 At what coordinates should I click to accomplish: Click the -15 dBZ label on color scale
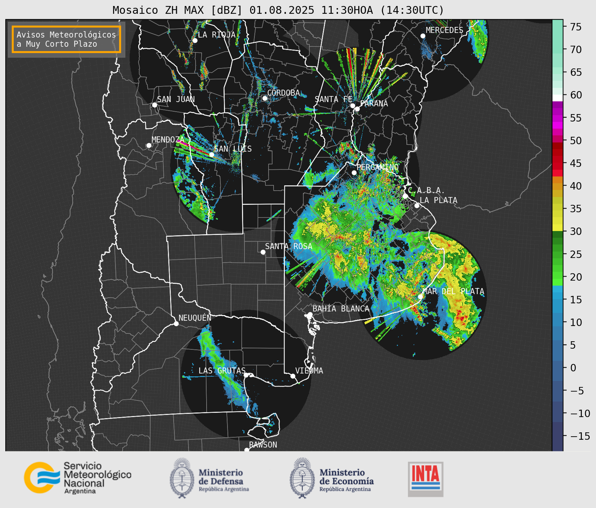[580, 436]
